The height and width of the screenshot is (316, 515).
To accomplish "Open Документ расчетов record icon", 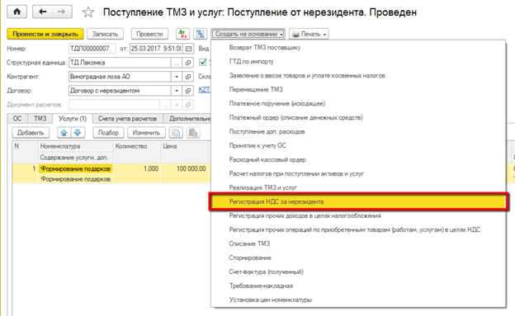I will (188, 105).
